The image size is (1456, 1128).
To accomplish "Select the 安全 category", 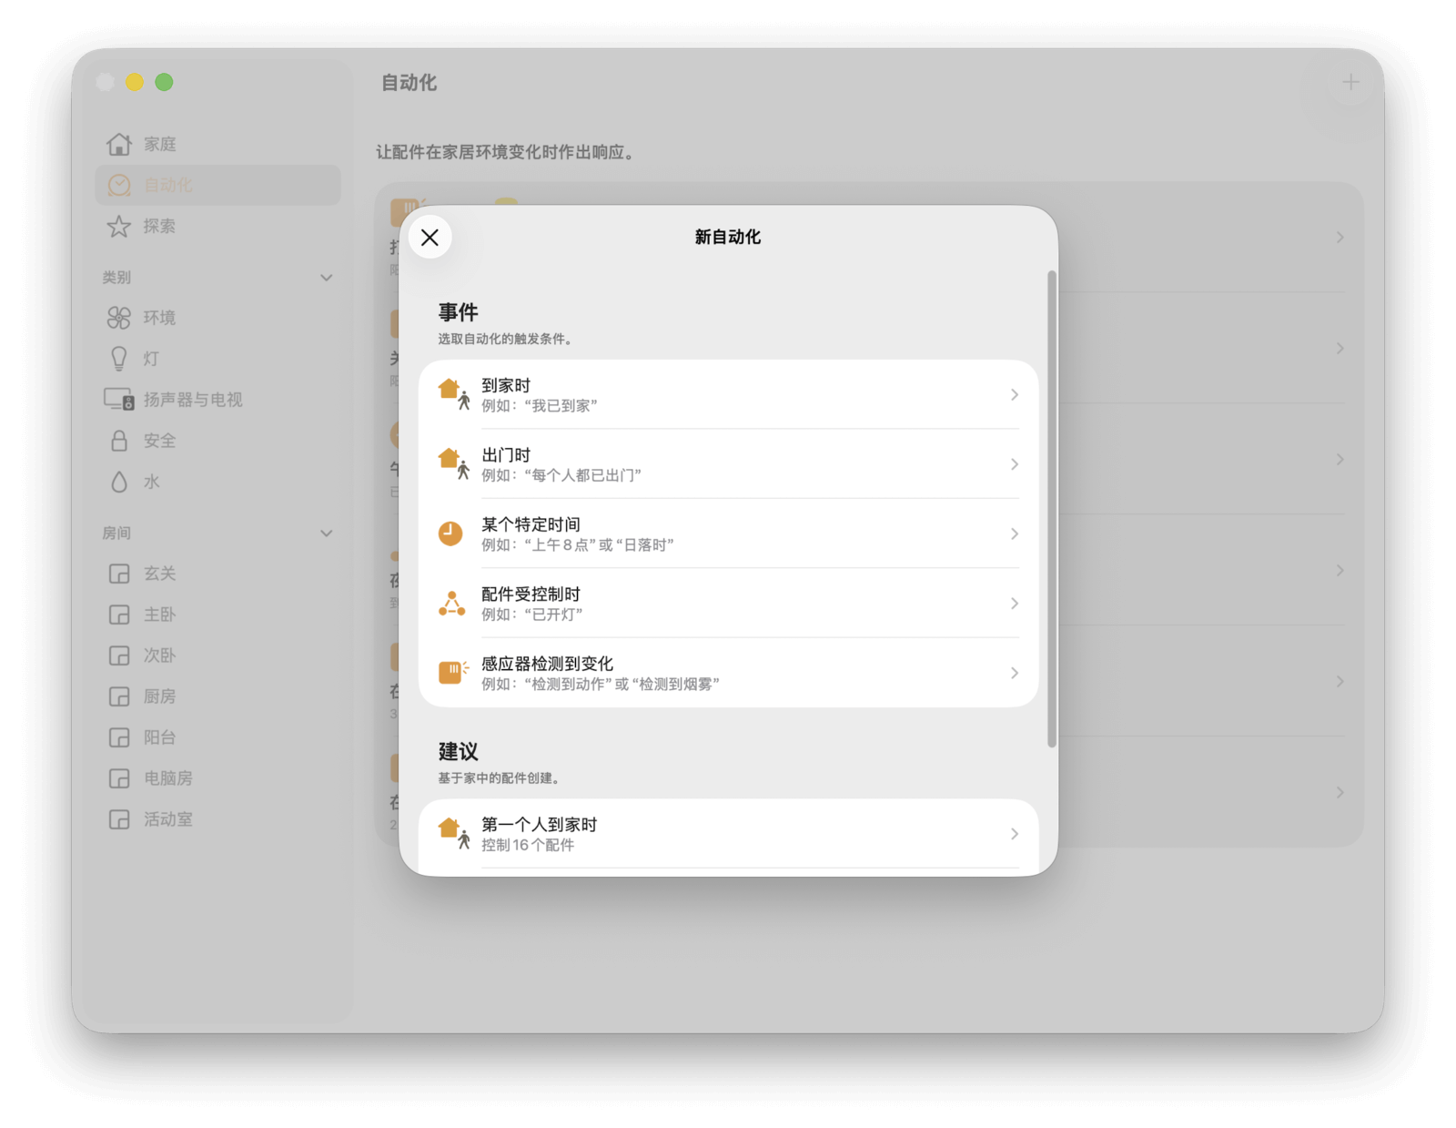I will [x=217, y=441].
